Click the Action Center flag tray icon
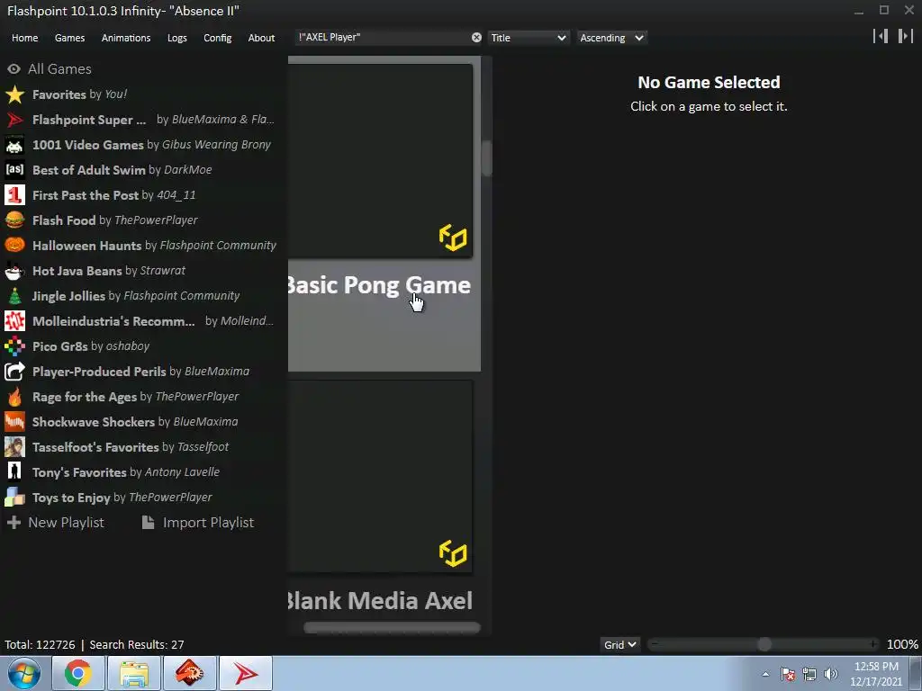The image size is (922, 691). click(788, 674)
